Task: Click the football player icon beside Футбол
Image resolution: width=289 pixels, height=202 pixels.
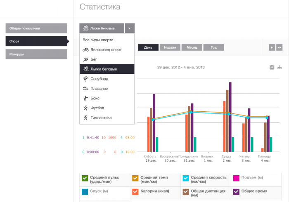Action: click(x=85, y=108)
